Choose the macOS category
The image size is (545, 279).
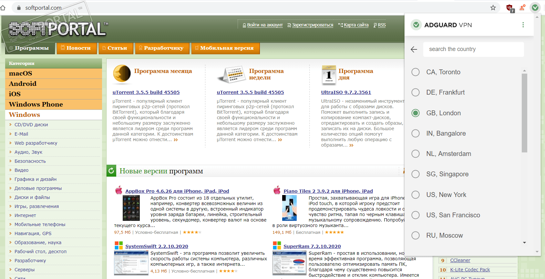pyautogui.click(x=54, y=73)
